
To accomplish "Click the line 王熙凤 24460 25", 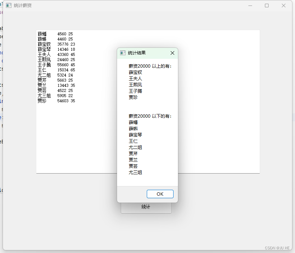I will coord(56,60).
